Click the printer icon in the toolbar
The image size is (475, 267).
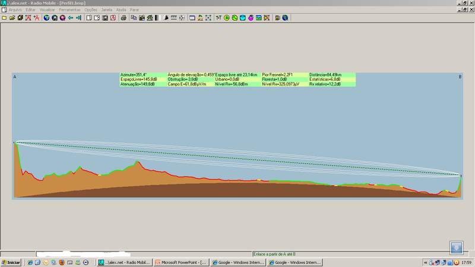click(x=123, y=18)
